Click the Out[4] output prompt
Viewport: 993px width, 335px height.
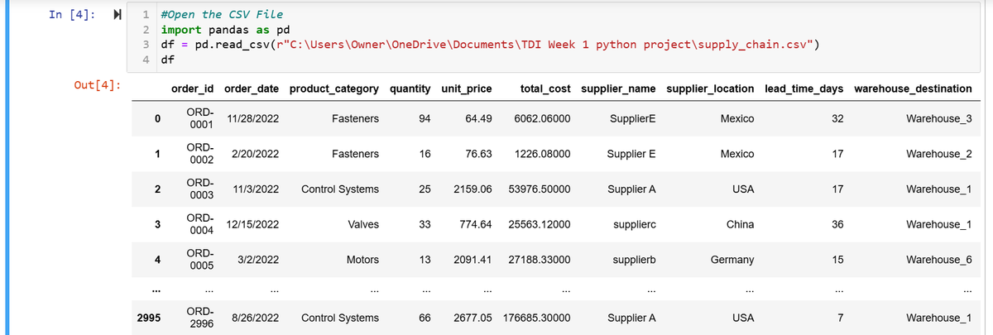(x=97, y=84)
